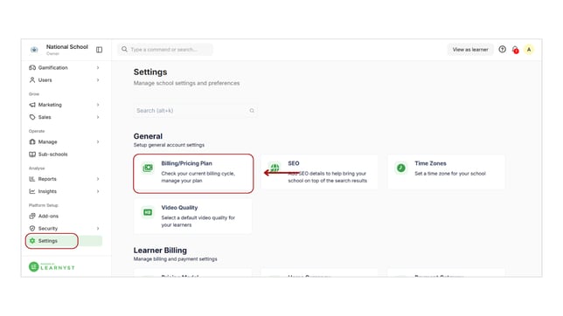563x316 pixels.
Task: Click the 'Operate' sidebar group label
Action: point(37,131)
